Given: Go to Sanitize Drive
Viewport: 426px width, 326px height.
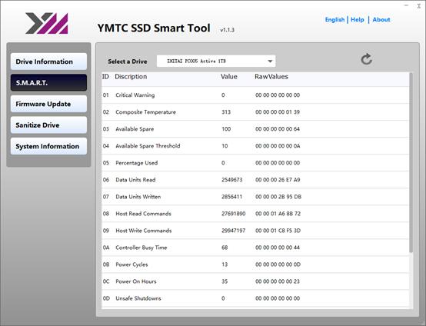Looking at the screenshot, I should pos(49,125).
